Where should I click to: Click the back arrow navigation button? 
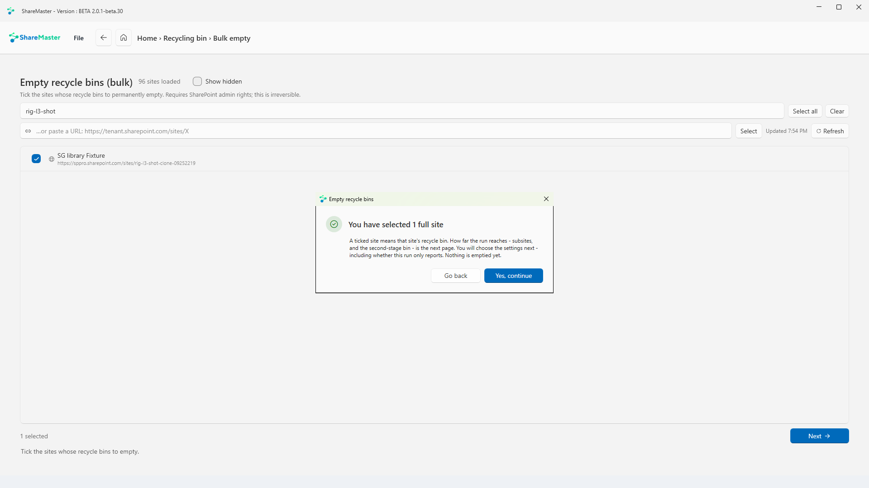(104, 38)
